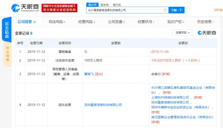This screenshot has height=128, width=223.
Task: Click the 变更记录 section heading
Action: pyautogui.click(x=24, y=33)
